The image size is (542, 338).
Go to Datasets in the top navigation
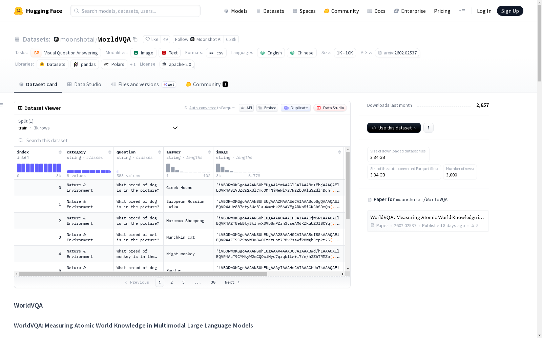tap(270, 11)
